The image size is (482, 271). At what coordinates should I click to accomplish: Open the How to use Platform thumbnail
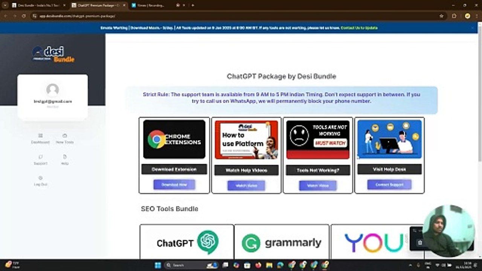[246, 140]
